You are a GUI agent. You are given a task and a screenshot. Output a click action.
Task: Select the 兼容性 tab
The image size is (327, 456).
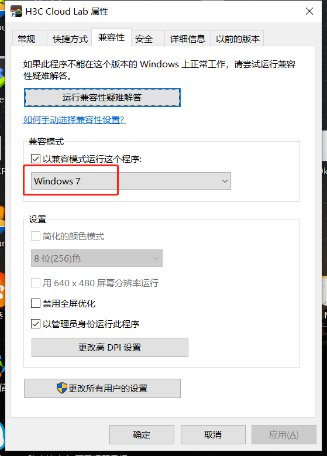(112, 37)
